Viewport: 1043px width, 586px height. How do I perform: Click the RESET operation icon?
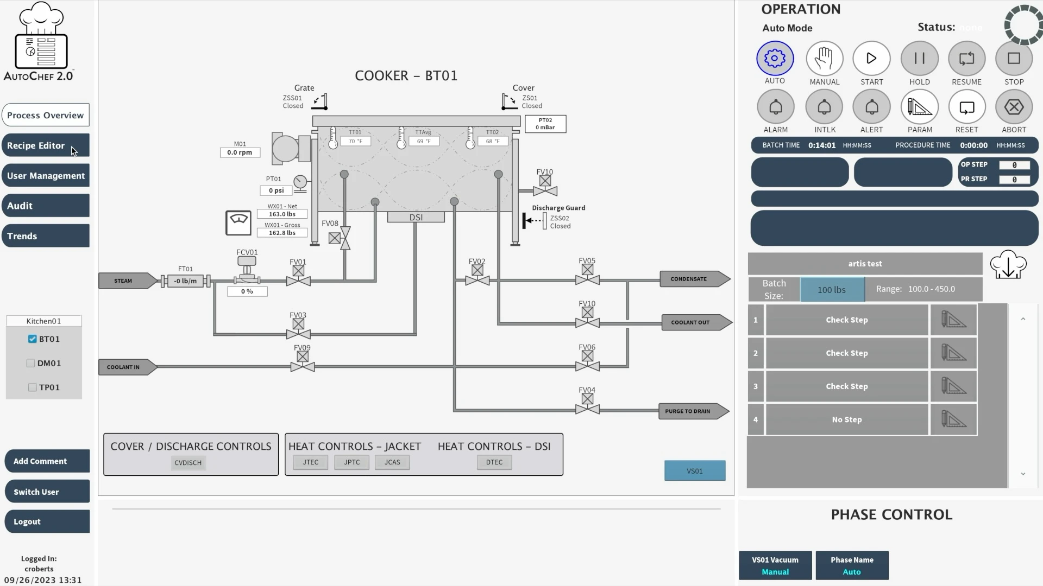point(966,107)
